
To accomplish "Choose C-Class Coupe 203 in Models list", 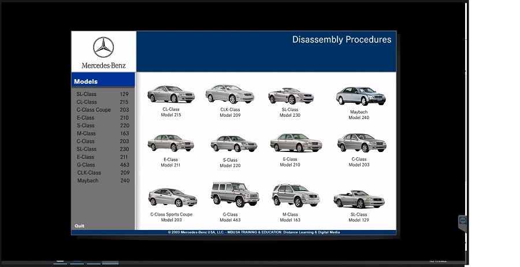I will (x=102, y=110).
